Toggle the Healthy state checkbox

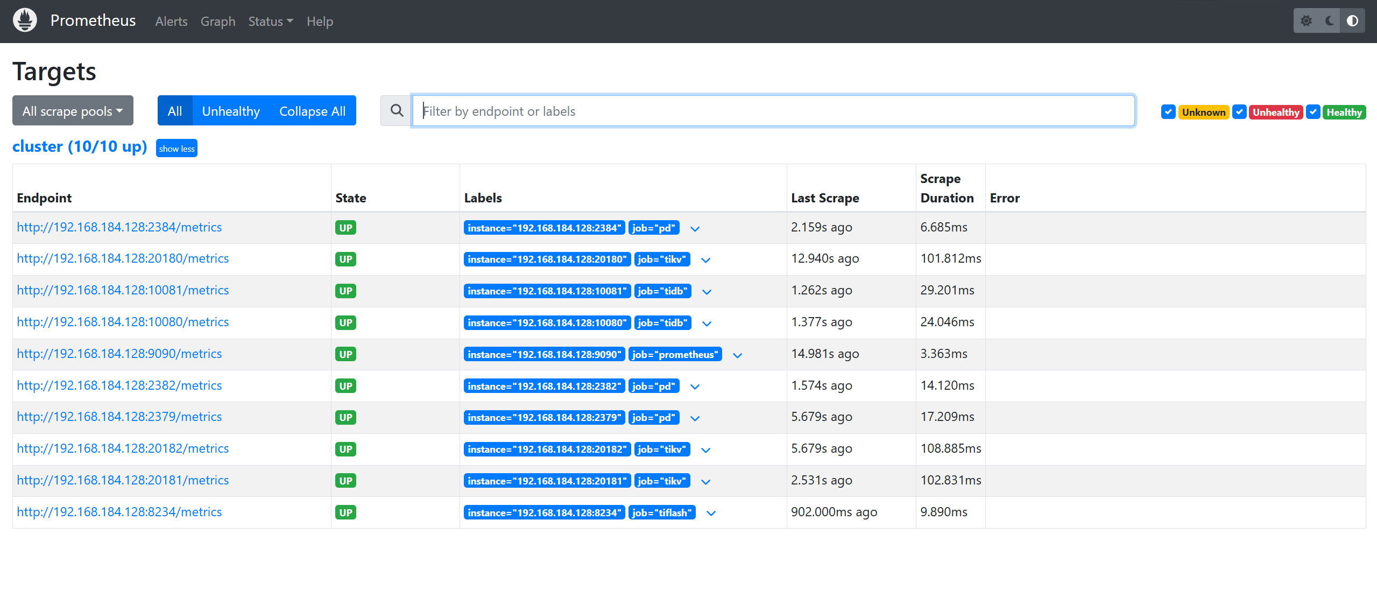[1313, 112]
